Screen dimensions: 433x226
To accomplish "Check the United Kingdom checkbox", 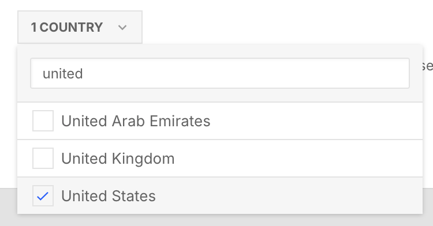I will (x=43, y=158).
